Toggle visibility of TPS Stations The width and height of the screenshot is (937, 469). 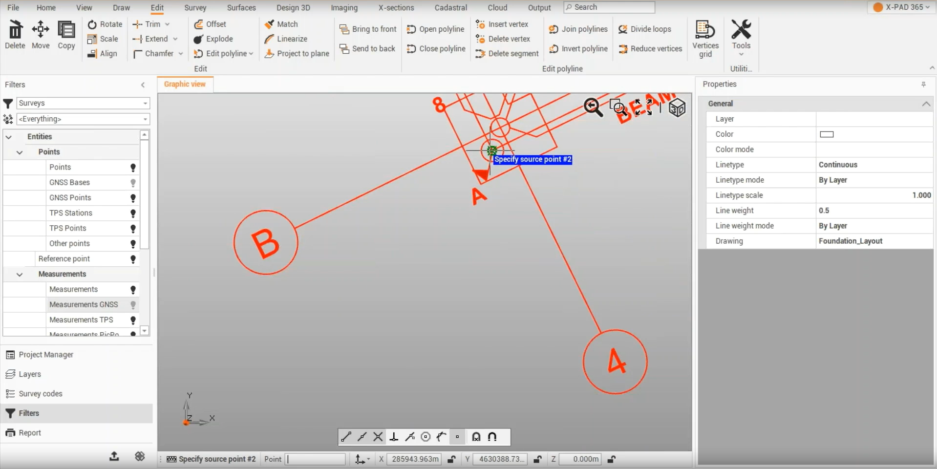133,213
